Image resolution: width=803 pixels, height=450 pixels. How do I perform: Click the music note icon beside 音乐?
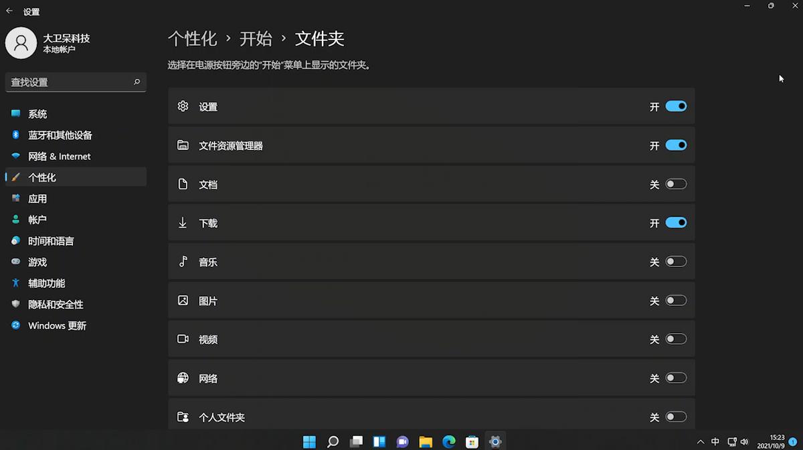(x=183, y=261)
